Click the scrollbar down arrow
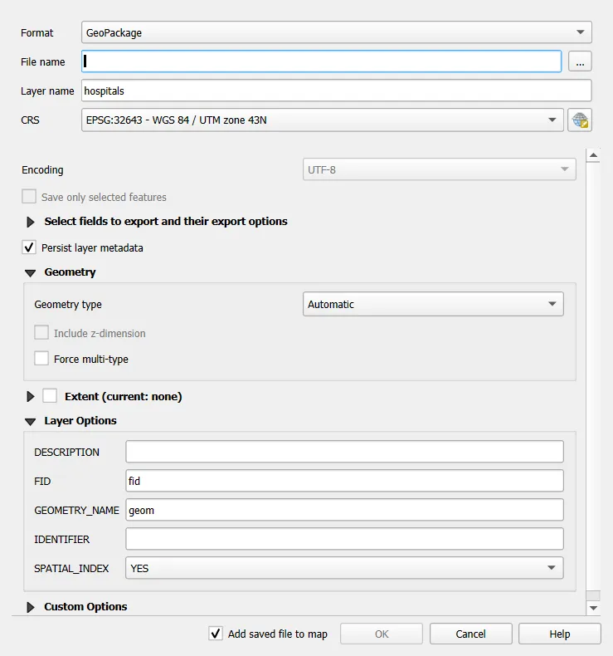The height and width of the screenshot is (656, 613). pyautogui.click(x=593, y=608)
